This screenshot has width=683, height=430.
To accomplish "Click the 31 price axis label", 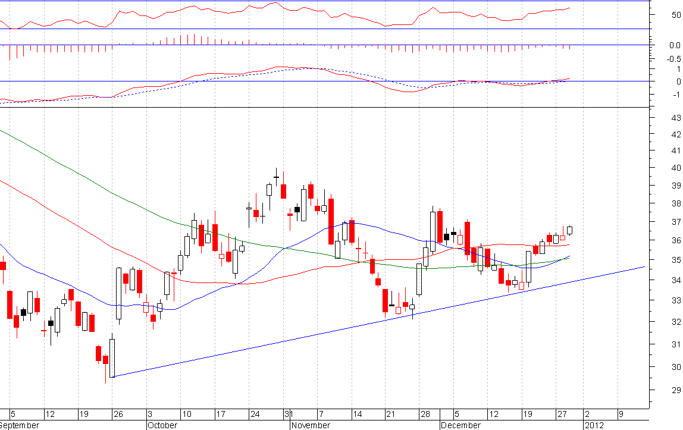I will click(x=676, y=344).
